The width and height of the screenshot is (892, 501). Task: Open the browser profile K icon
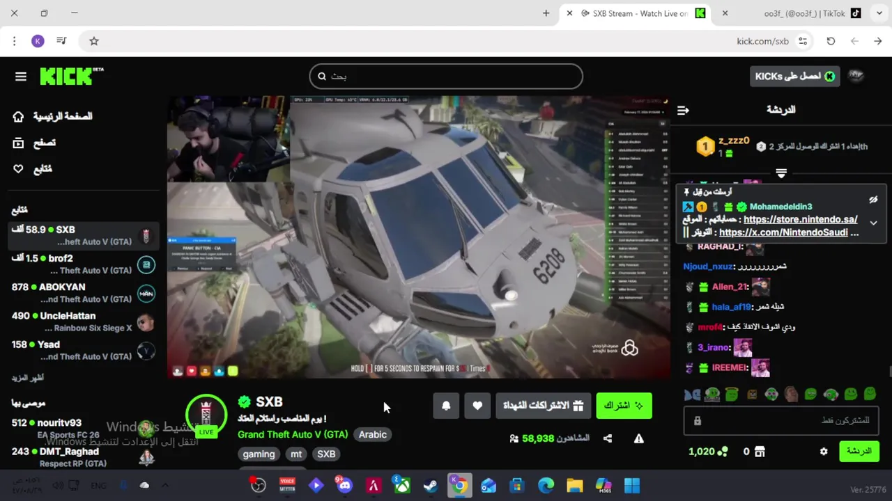click(38, 41)
